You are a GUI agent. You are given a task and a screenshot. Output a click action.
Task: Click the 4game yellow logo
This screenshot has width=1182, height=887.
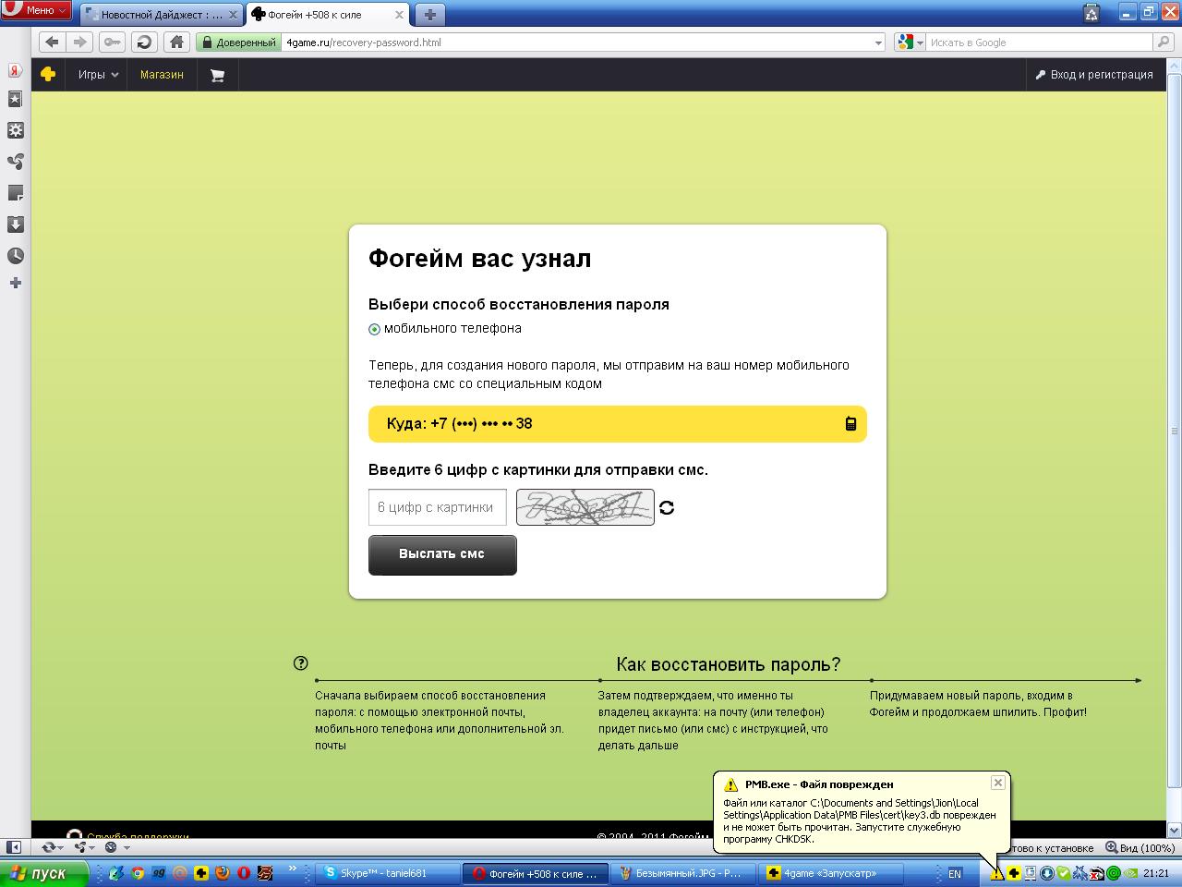pos(48,75)
